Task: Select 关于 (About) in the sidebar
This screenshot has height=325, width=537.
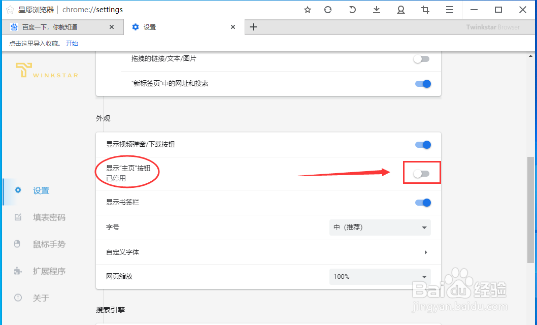Action: (42, 298)
